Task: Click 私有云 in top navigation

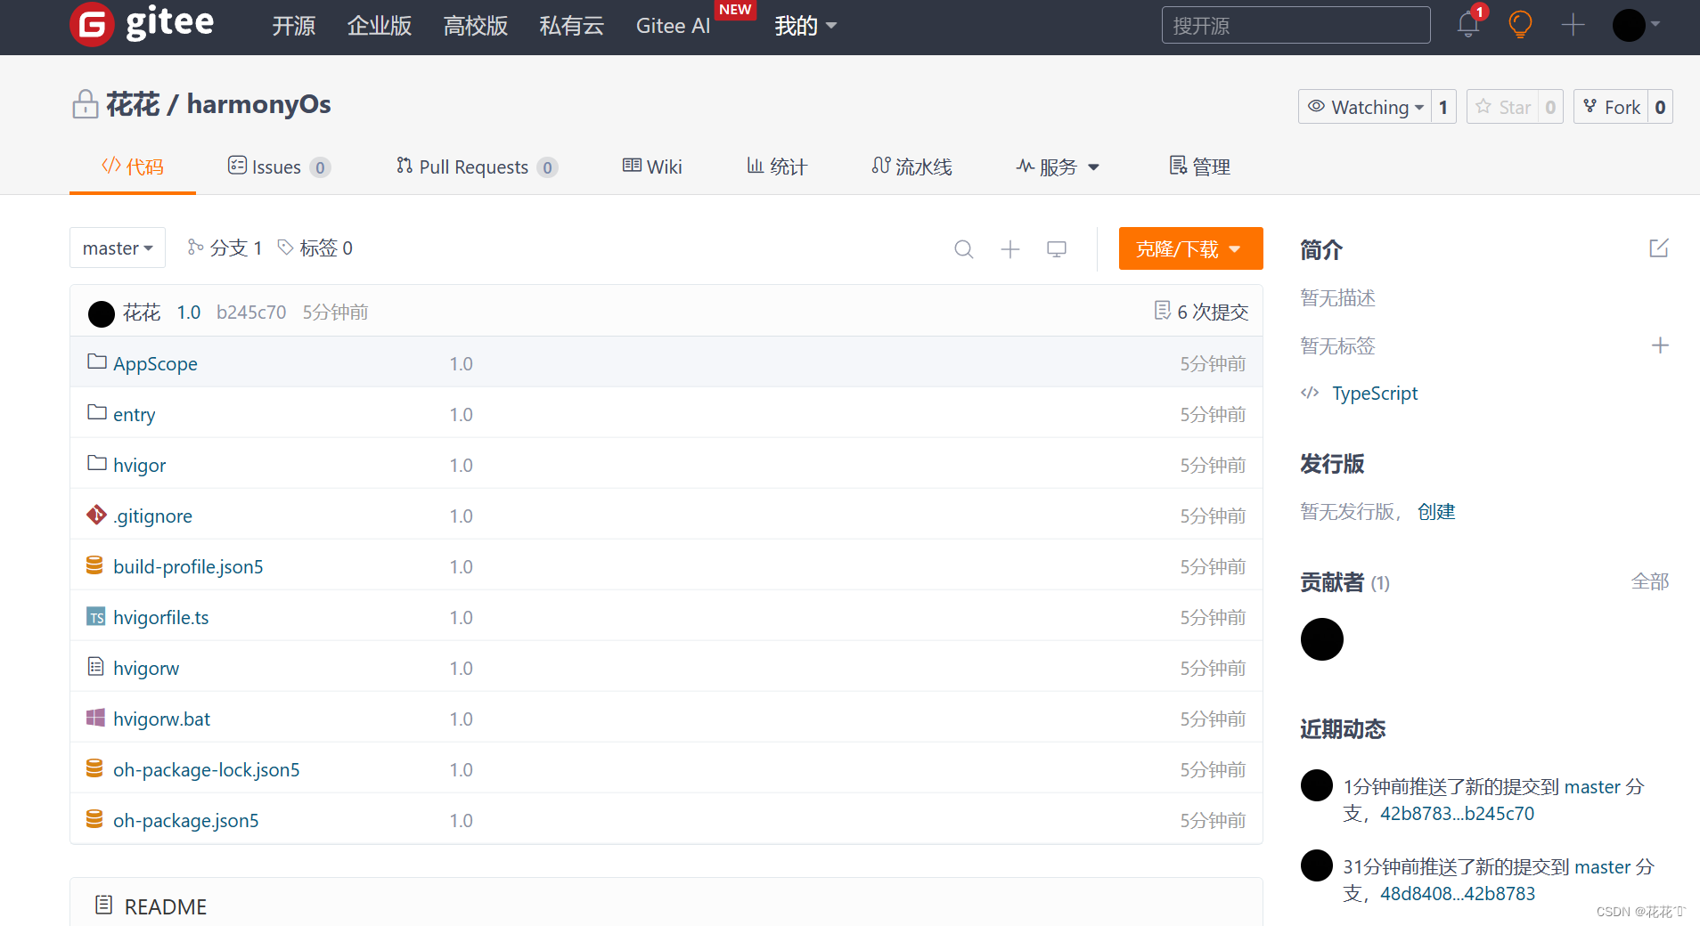Action: coord(572,26)
